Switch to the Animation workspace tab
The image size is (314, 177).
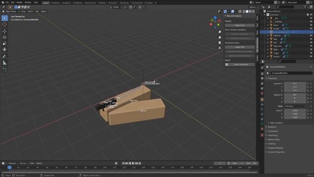113,3
